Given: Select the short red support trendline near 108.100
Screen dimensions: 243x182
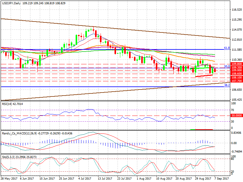Looking at the screenshot, I should coord(204,76).
